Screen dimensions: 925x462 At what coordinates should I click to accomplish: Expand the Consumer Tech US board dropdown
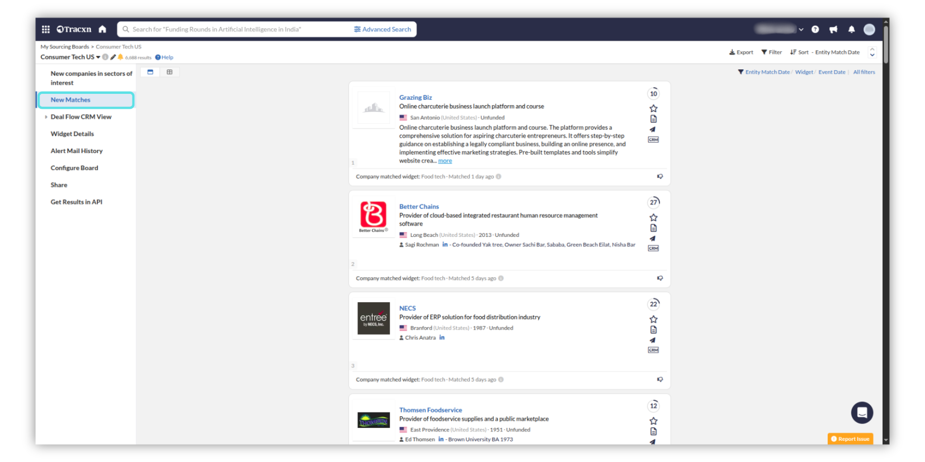tap(98, 57)
